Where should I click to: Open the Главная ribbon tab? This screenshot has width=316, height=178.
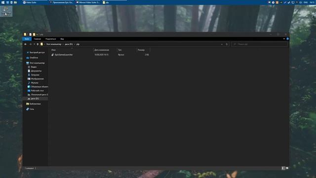click(38, 39)
